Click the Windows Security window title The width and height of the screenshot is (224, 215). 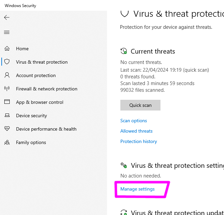tap(20, 6)
